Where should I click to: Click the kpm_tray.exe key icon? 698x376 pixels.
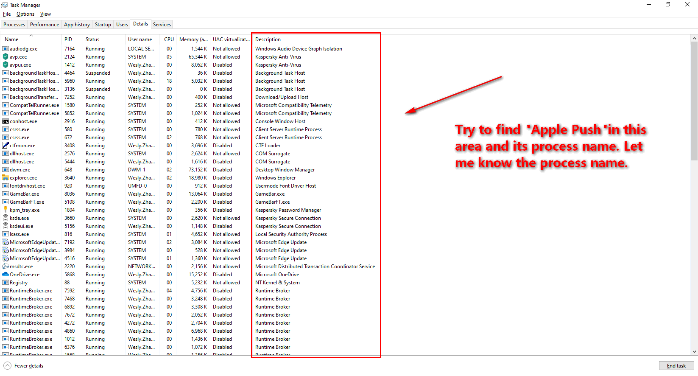pyautogui.click(x=6, y=210)
